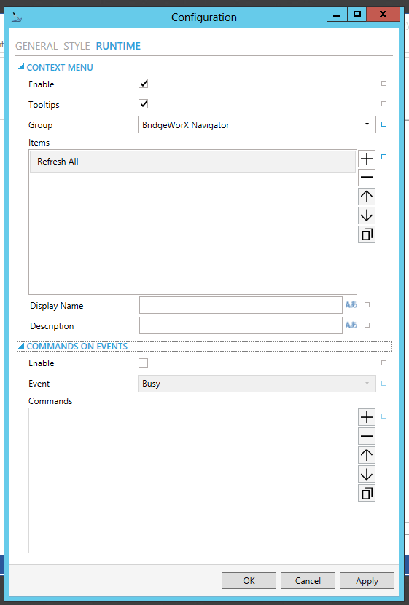
Task: Duplicate command in Commands on Events list
Action: click(367, 493)
